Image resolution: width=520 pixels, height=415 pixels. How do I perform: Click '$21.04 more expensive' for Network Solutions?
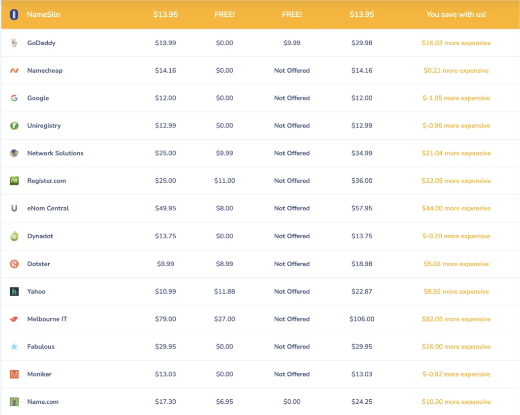(x=457, y=153)
